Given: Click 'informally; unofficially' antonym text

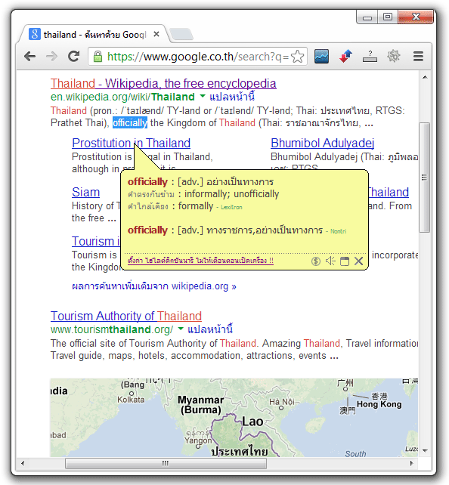Looking at the screenshot, I should coord(232,194).
